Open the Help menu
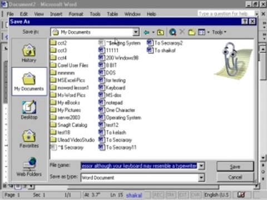The image size is (267, 200). [x=151, y=14]
